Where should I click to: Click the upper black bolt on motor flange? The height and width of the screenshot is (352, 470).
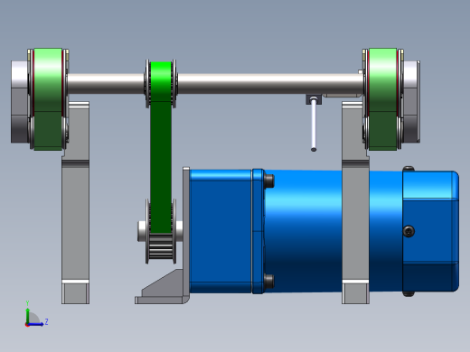tap(269, 181)
